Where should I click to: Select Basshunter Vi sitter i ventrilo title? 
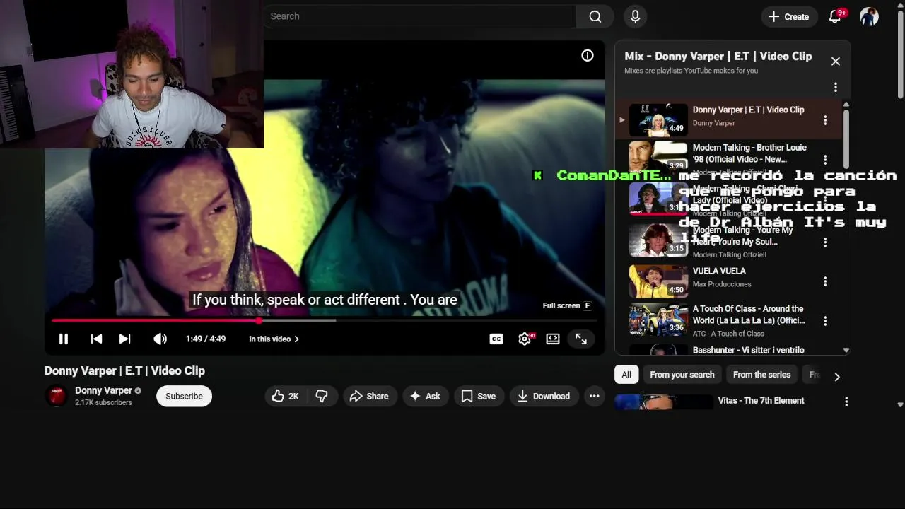click(x=748, y=350)
